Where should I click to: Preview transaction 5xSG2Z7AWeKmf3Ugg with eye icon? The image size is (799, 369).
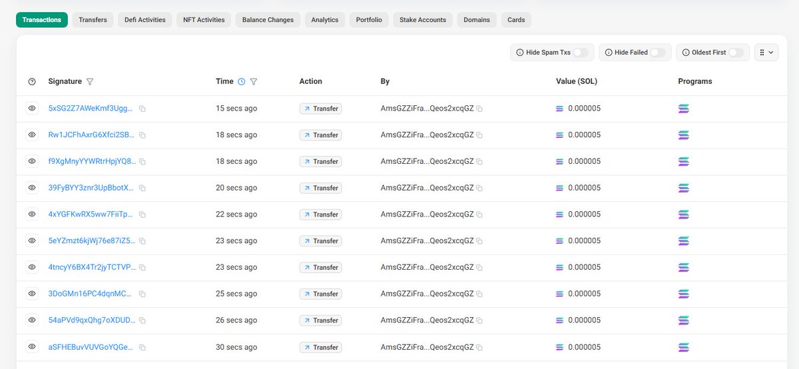[x=32, y=108]
